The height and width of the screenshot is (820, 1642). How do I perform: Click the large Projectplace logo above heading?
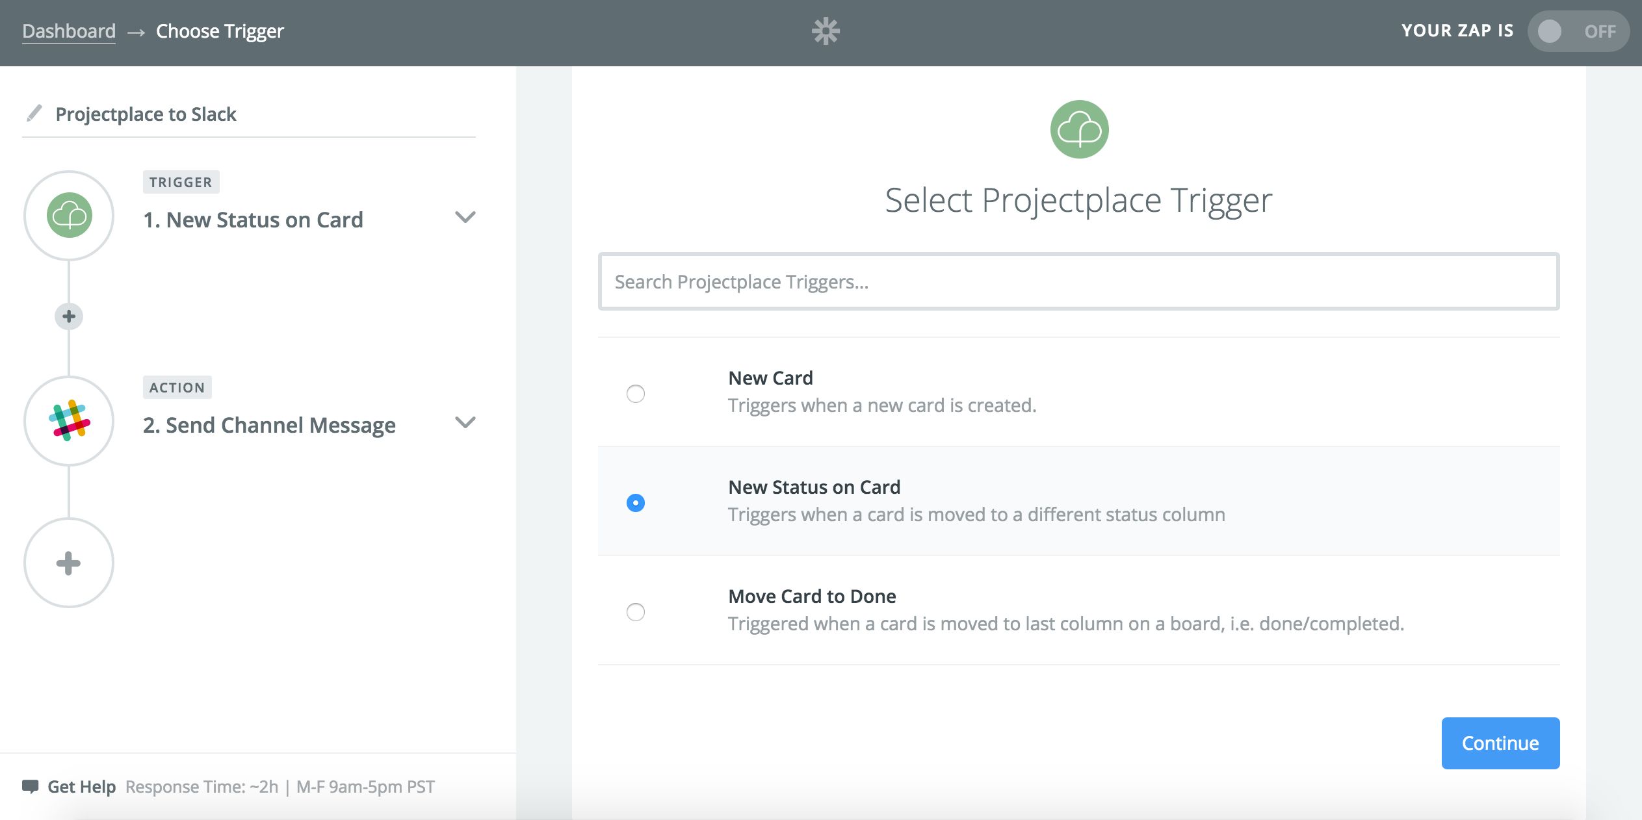[1079, 129]
